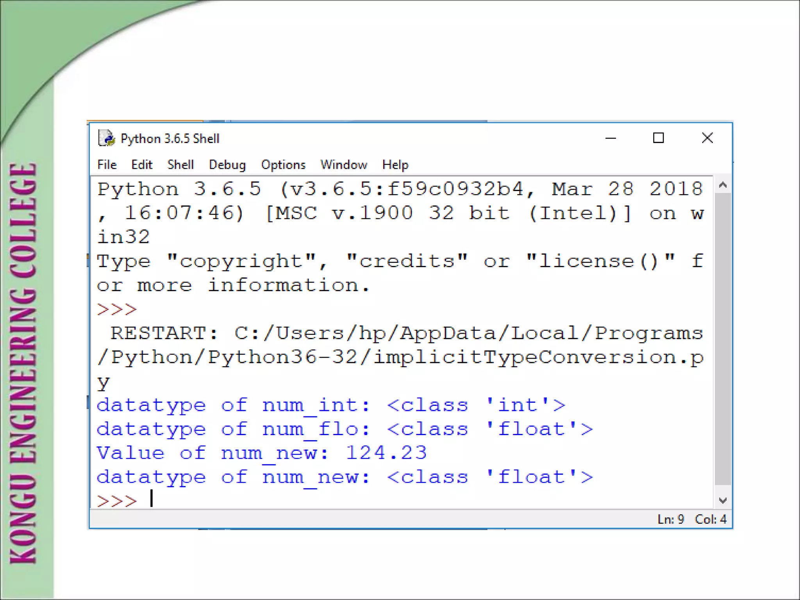The image size is (800, 600).
Task: Click the 'Value of num_new: 124.23' output line
Action: (261, 454)
